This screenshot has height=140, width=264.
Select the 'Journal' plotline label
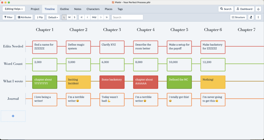[x=13, y=99]
